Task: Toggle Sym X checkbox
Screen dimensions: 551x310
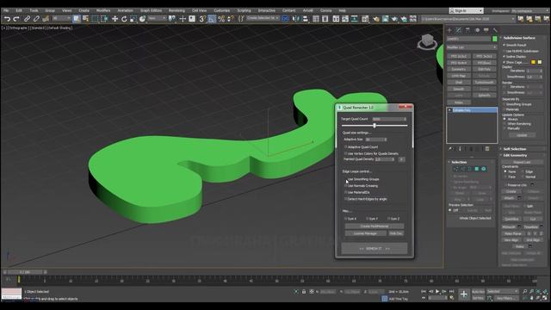Action: tap(346, 219)
